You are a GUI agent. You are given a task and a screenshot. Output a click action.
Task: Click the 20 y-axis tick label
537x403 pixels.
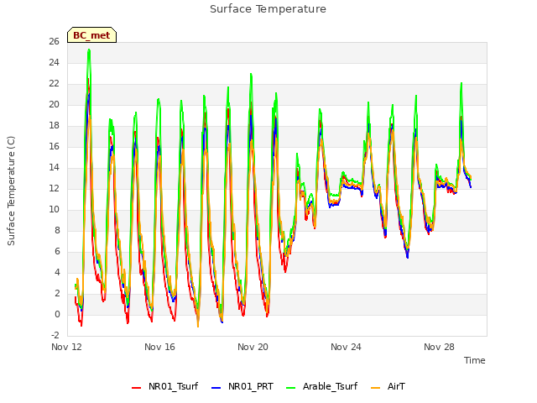pos(54,104)
